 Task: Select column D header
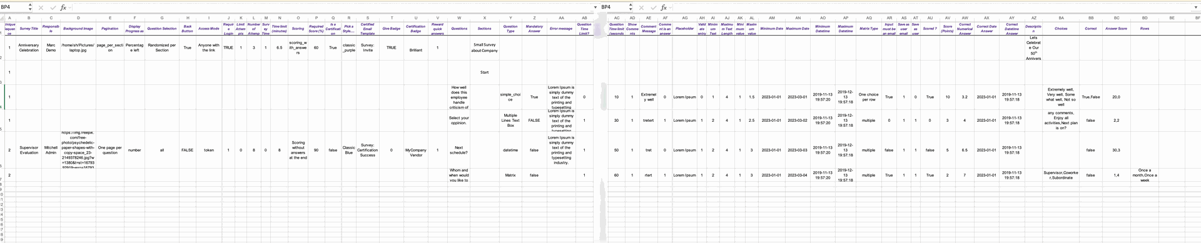pos(78,18)
